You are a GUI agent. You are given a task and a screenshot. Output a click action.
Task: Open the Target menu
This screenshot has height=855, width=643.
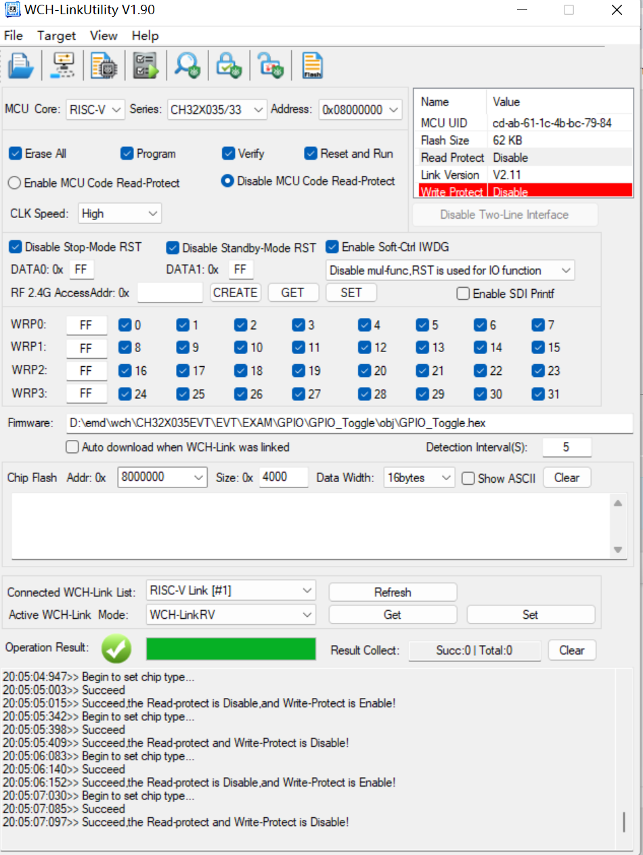coord(56,36)
